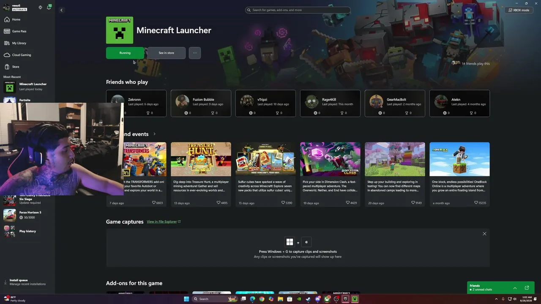Click the Minecraft Launcher game logo
The image size is (541, 304).
[x=120, y=30]
